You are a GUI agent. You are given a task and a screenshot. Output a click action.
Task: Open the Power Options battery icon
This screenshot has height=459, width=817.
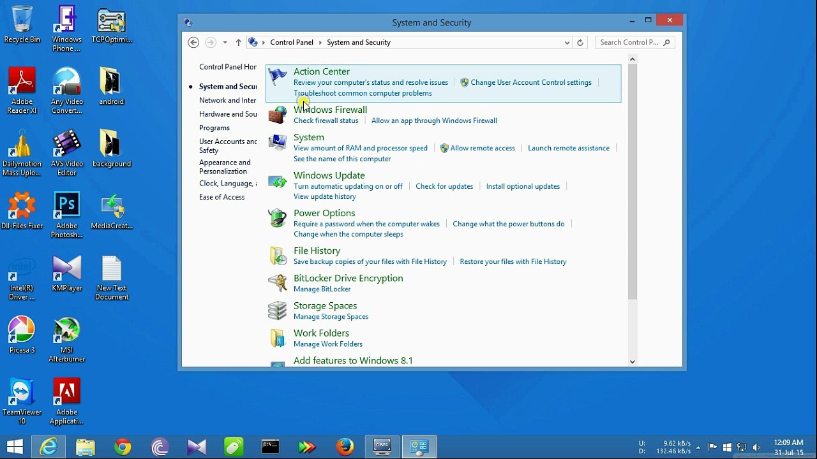tap(277, 218)
